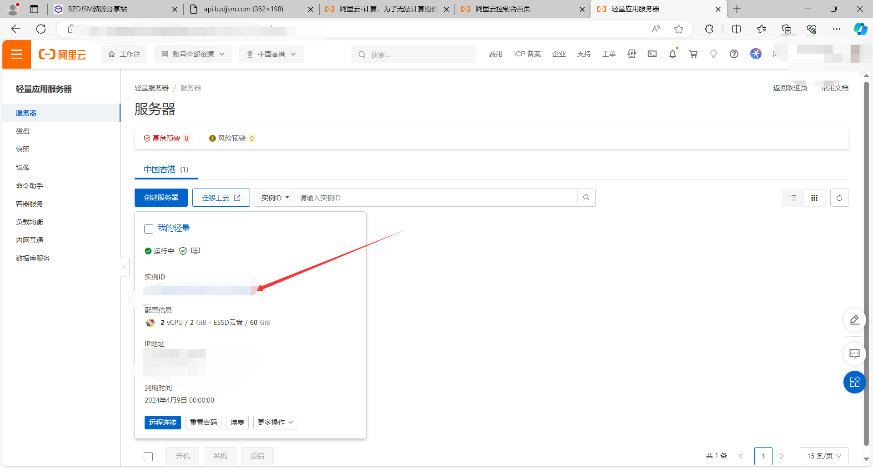Click 重置密码 button
The image size is (873, 468).
(x=203, y=423)
